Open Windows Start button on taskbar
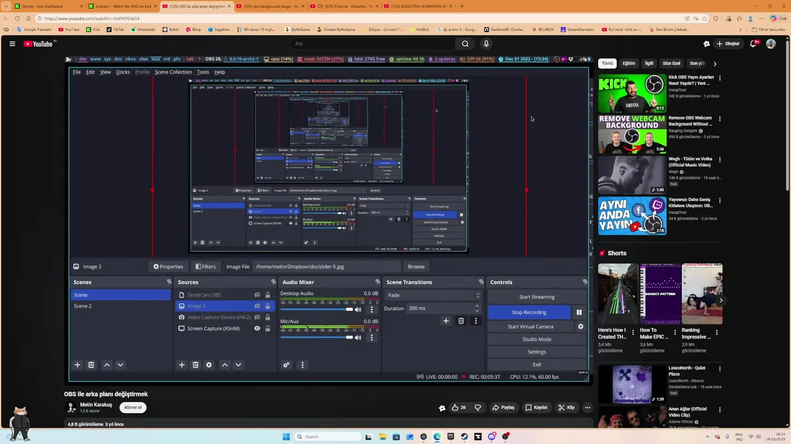The image size is (791, 444). pos(286,437)
